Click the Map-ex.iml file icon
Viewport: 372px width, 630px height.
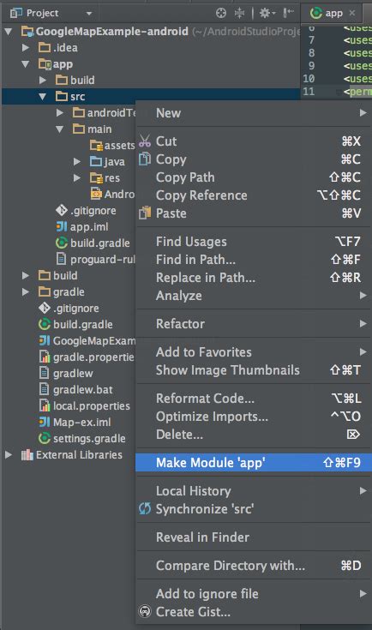tap(45, 422)
